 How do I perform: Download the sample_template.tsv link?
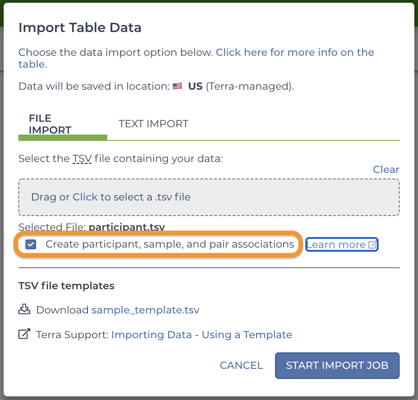[145, 310]
